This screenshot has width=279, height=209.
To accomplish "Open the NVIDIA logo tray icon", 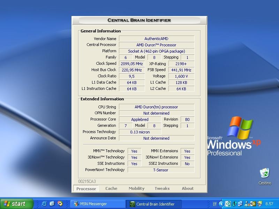I will click(x=253, y=204).
